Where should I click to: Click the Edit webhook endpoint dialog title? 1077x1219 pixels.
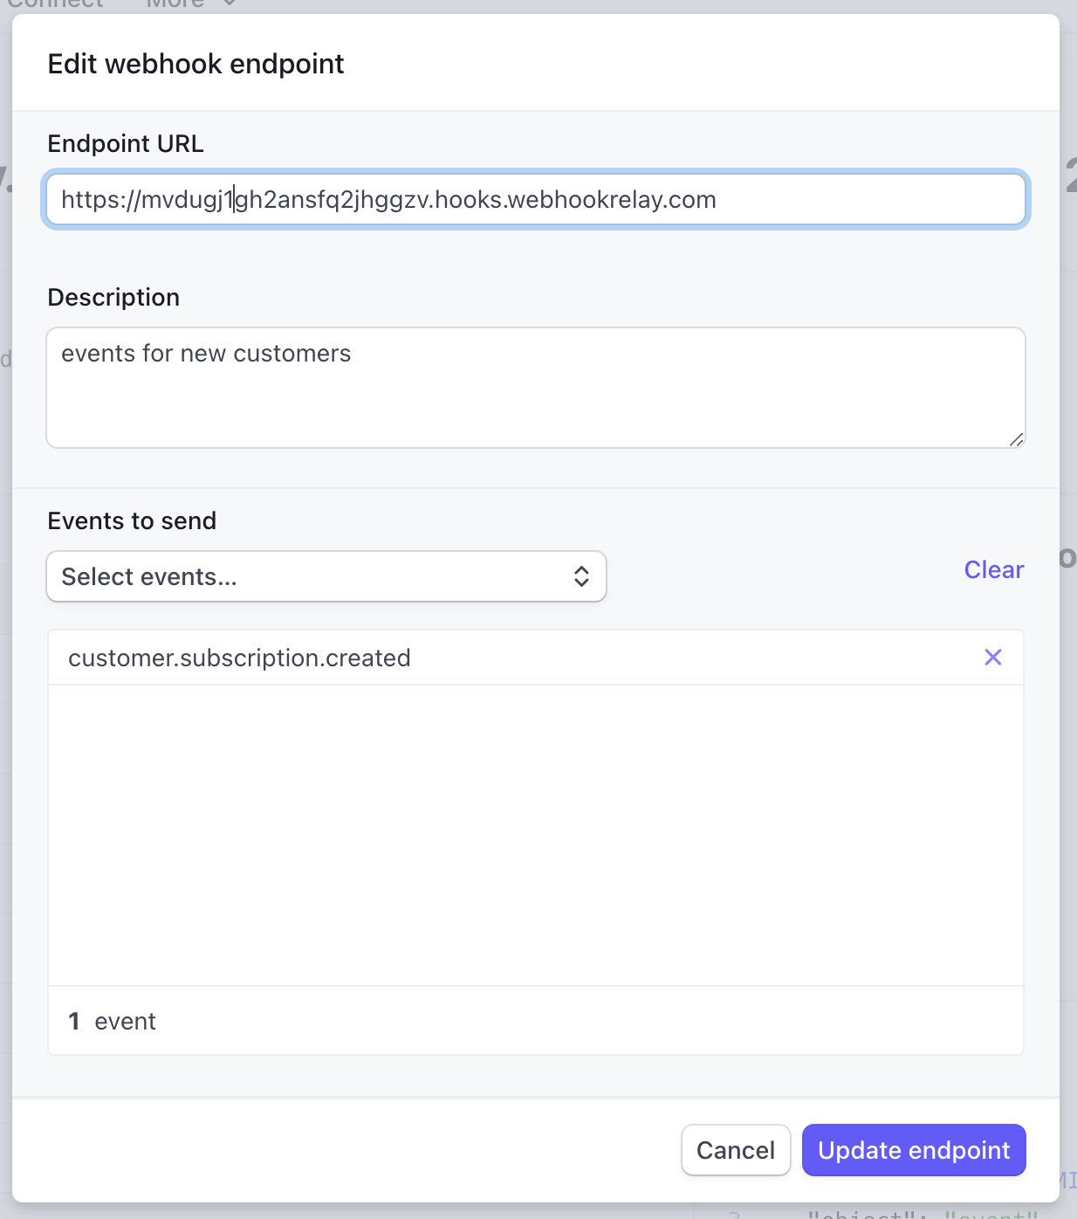[196, 63]
